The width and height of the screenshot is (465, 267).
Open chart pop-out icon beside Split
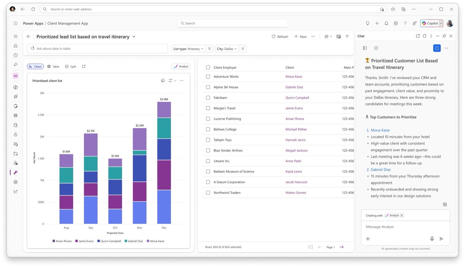[x=84, y=66]
